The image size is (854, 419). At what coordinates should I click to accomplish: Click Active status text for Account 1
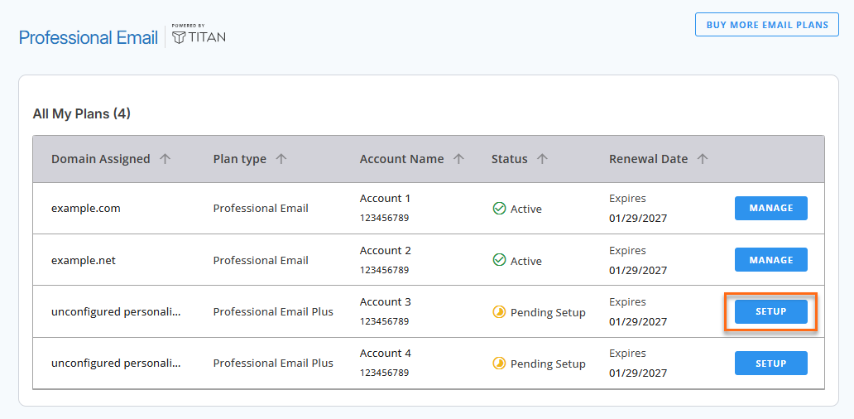click(x=526, y=209)
